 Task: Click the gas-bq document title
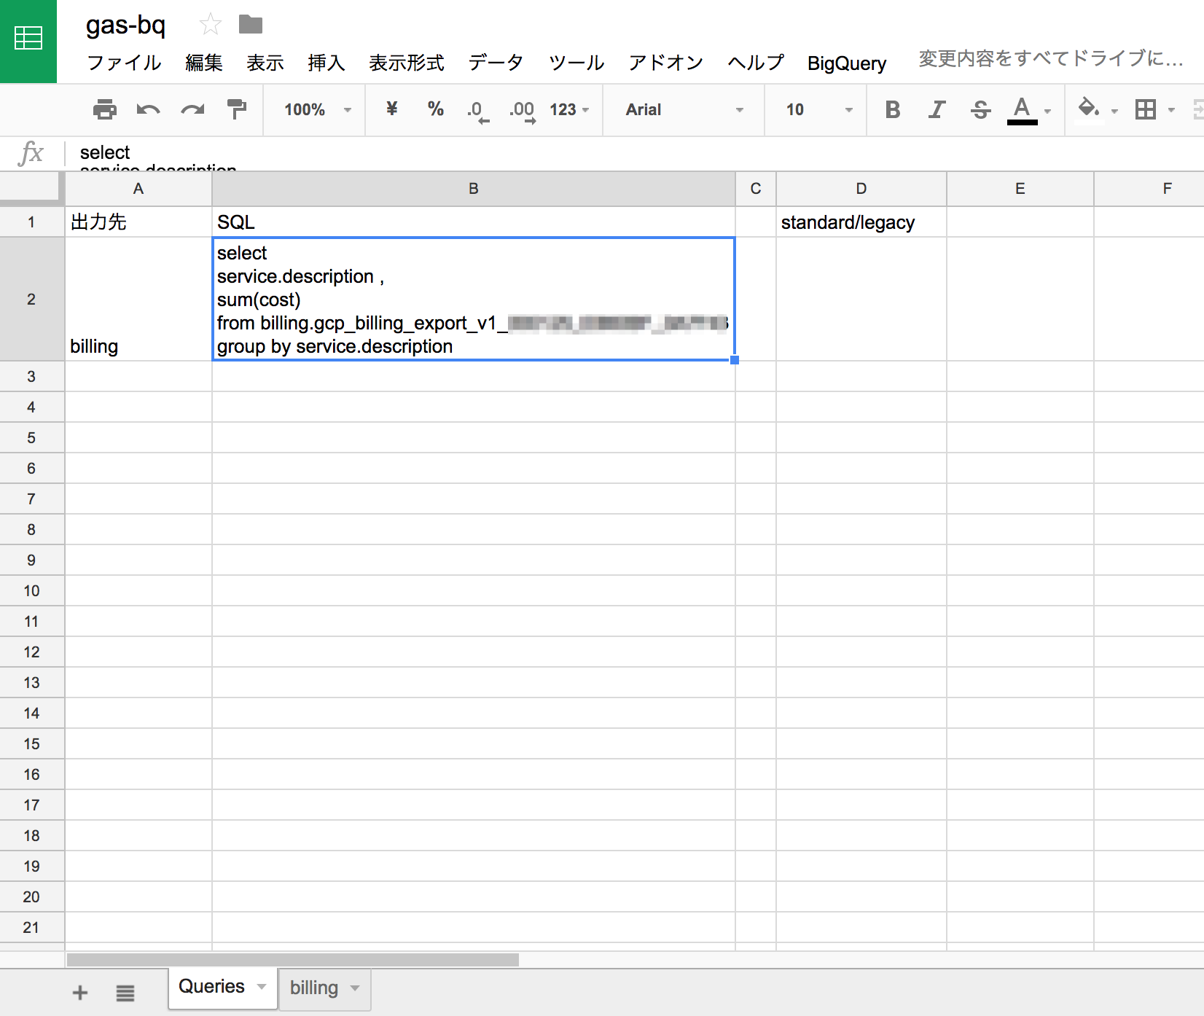pyautogui.click(x=125, y=26)
